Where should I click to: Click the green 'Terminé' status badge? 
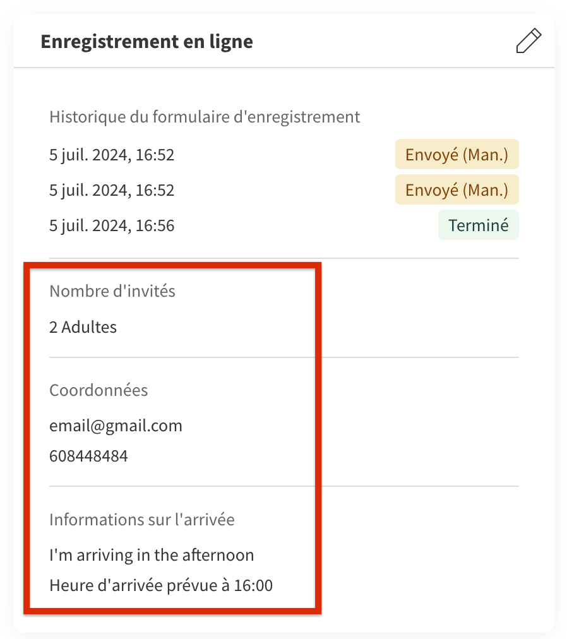pyautogui.click(x=479, y=225)
